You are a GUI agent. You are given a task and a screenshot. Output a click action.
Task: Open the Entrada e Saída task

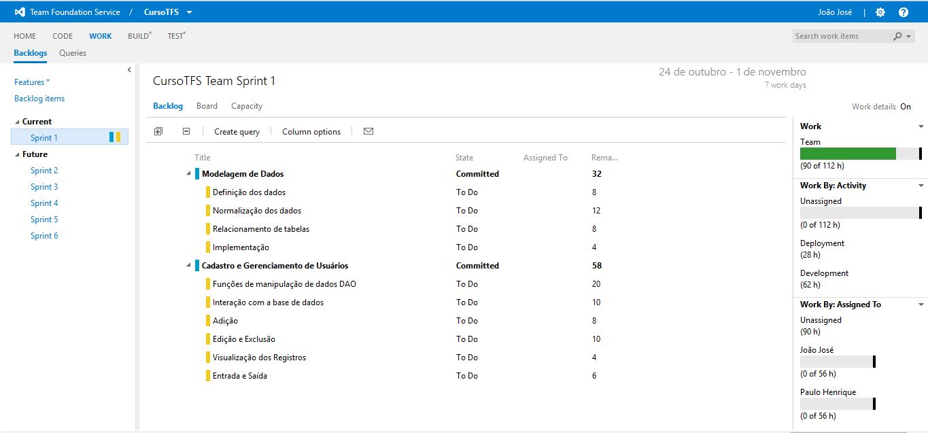point(240,376)
